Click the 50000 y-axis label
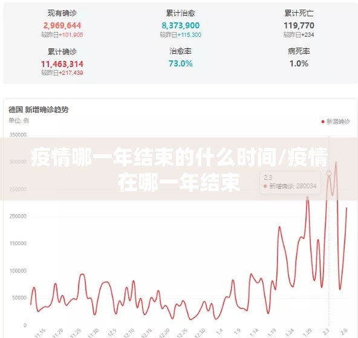The height and width of the screenshot is (338, 358). (x=19, y=298)
